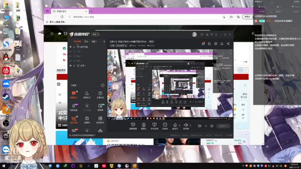
Task: Expand microphone options arrow
Action: (179, 125)
